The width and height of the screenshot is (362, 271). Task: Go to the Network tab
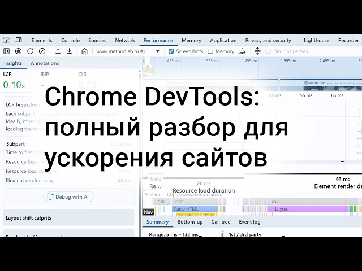tap(125, 40)
